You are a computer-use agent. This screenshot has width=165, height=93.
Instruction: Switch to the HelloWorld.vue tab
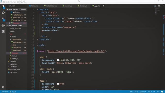[x=51, y=6]
